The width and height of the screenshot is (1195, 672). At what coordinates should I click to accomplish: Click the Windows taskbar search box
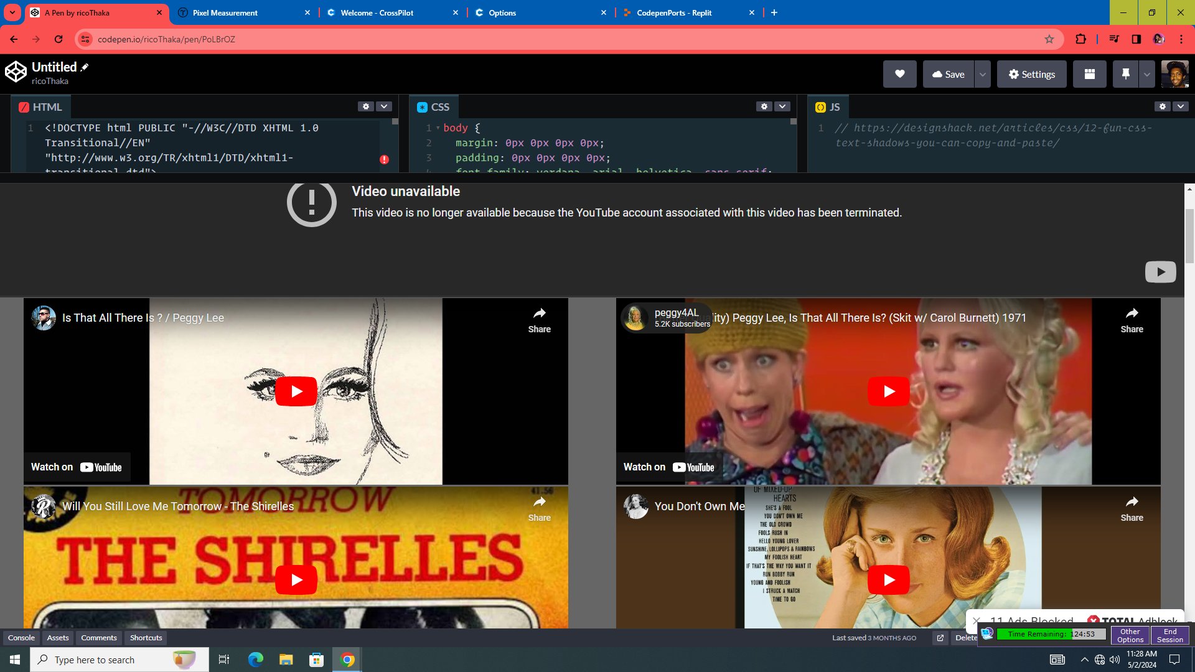pyautogui.click(x=119, y=660)
